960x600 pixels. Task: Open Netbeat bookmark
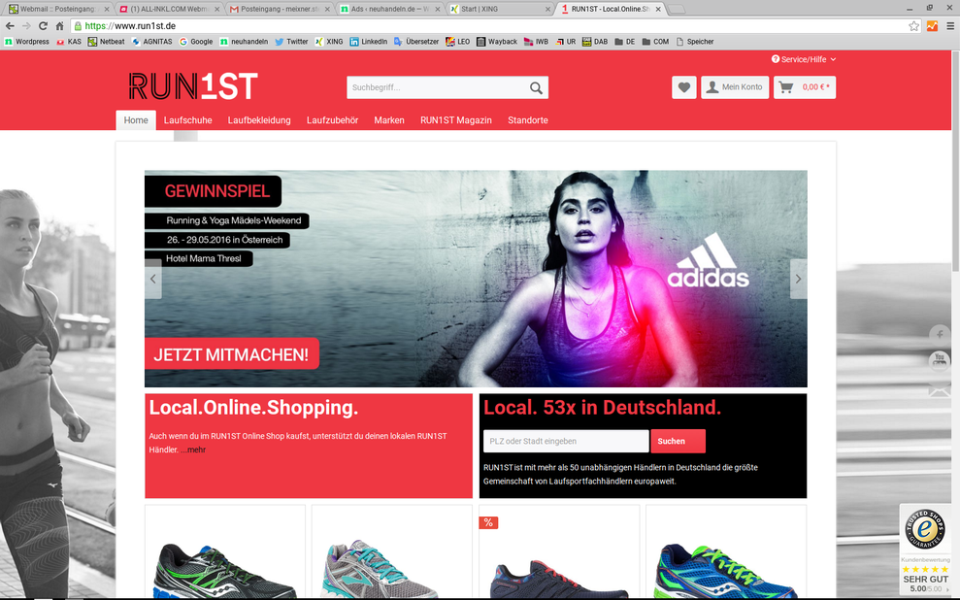(106, 42)
